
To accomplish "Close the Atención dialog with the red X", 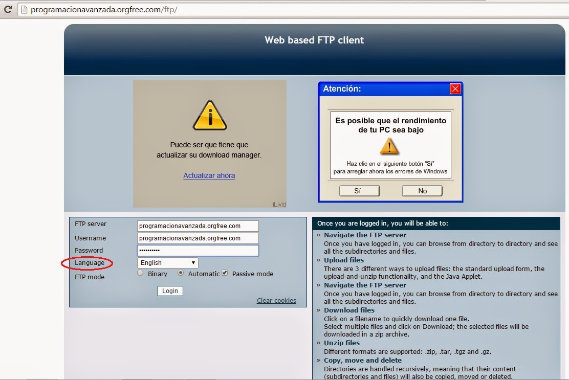I will 455,88.
